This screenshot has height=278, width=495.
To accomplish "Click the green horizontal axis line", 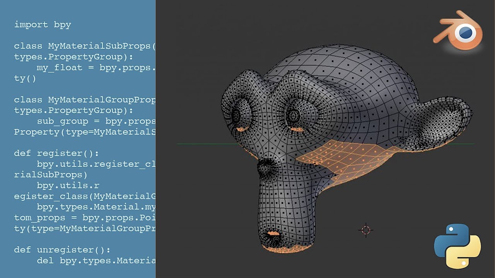I will pyautogui.click(x=201, y=143).
